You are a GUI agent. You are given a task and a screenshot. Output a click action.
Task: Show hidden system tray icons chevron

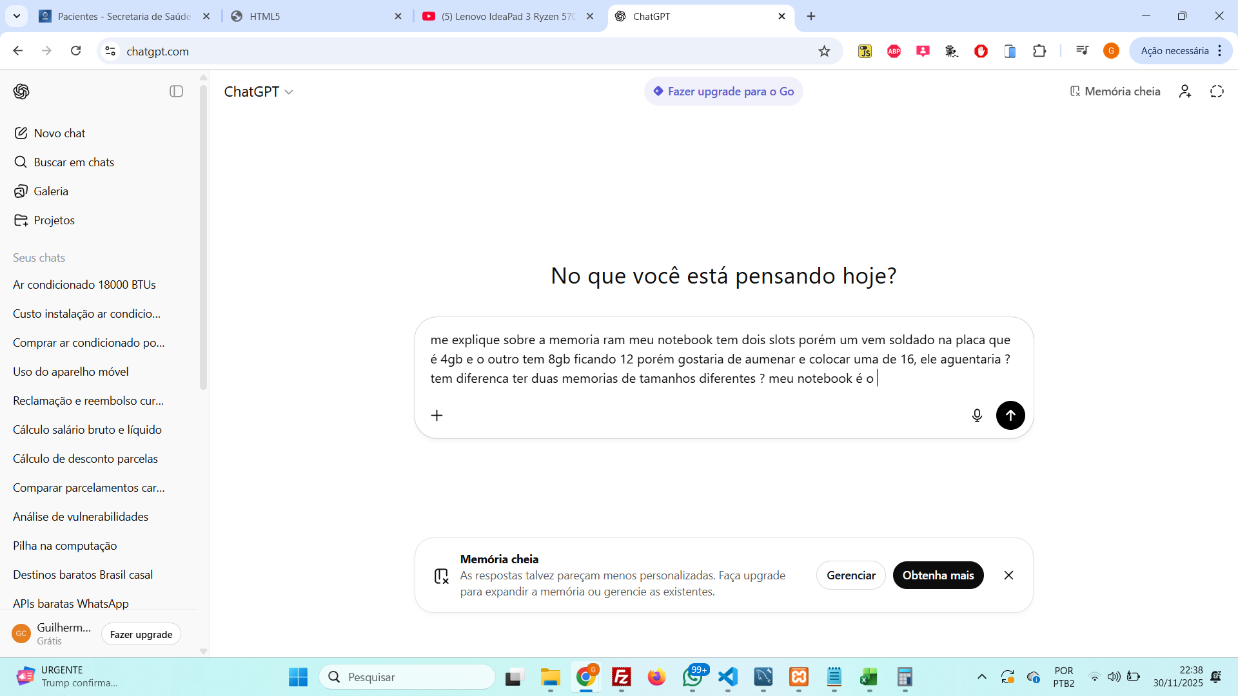point(981,677)
